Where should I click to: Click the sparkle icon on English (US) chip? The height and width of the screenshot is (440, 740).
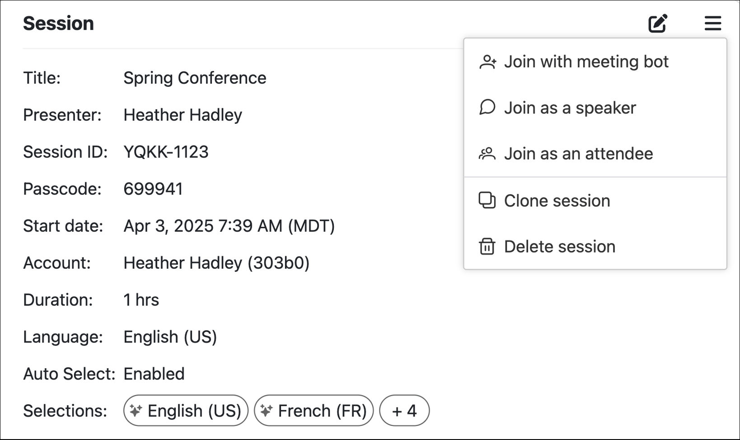(136, 411)
